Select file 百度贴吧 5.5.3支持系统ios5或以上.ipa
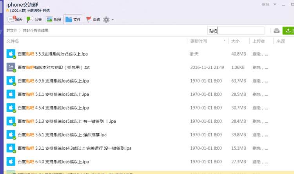The height and width of the screenshot is (174, 294). pyautogui.click(x=53, y=54)
